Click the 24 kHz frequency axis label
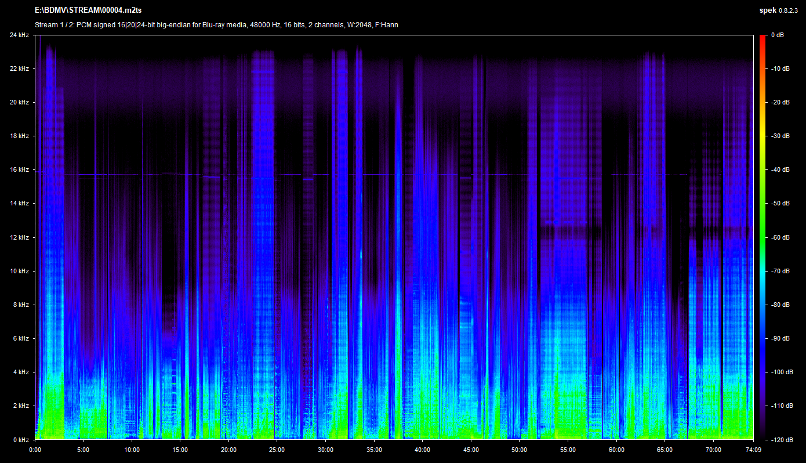This screenshot has height=463, width=806. coord(19,35)
